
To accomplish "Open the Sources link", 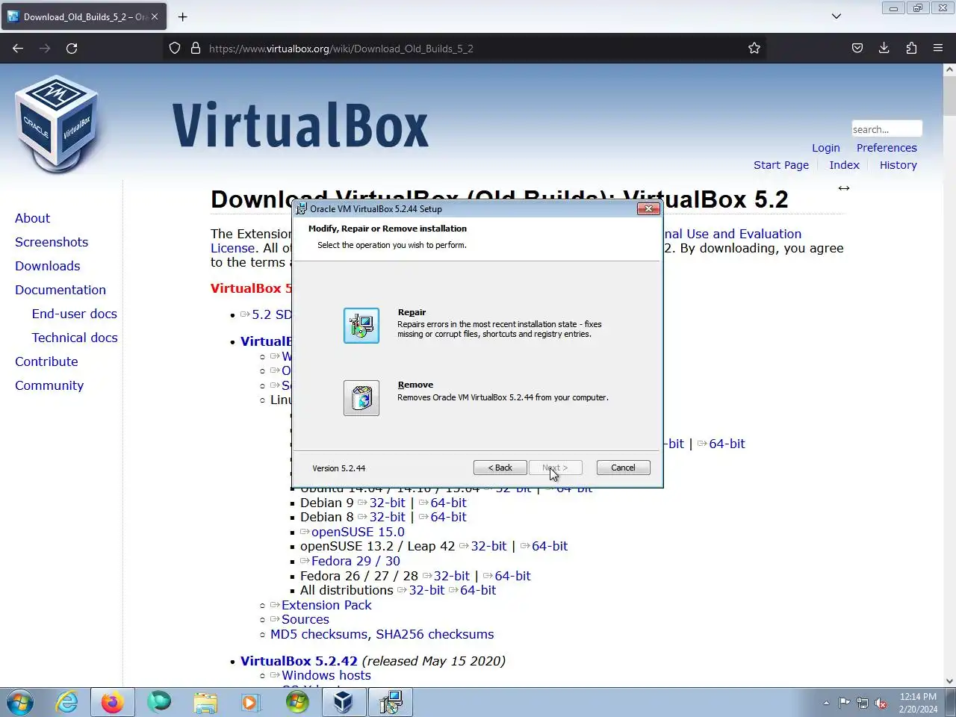I will click(305, 619).
